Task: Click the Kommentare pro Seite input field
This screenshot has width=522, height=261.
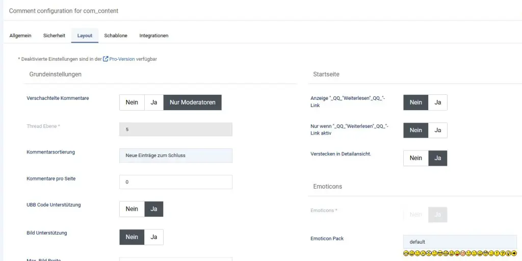Action: click(175, 182)
